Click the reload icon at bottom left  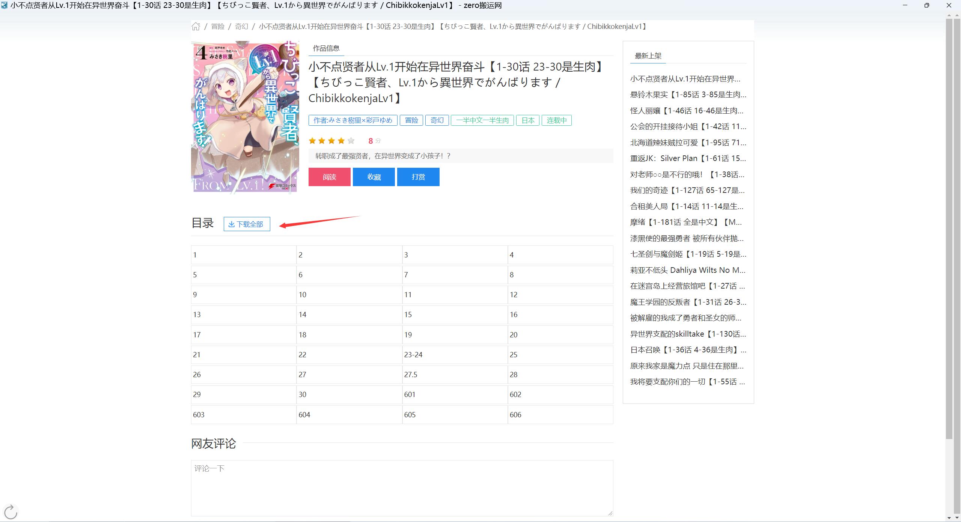pyautogui.click(x=11, y=511)
